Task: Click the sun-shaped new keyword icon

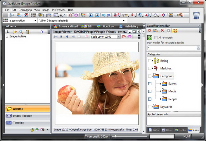Action: [150, 31]
